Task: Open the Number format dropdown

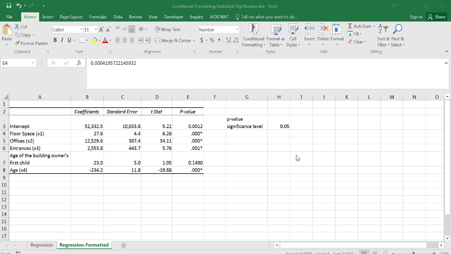Action: [x=237, y=30]
